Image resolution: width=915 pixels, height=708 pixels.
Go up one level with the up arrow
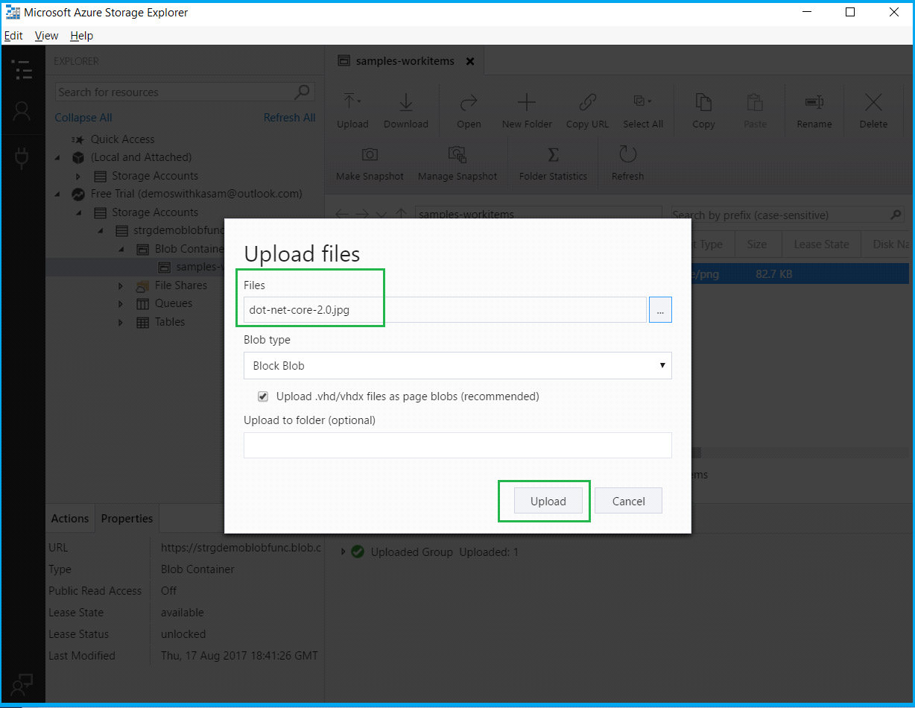pyautogui.click(x=402, y=215)
